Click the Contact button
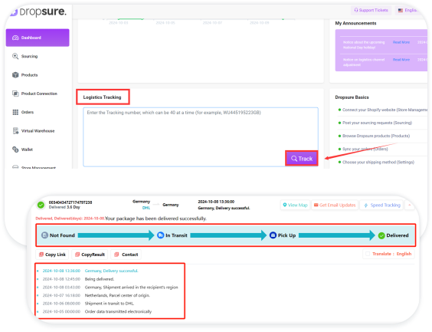Viewport: 432px width, 332px height. coord(126,255)
